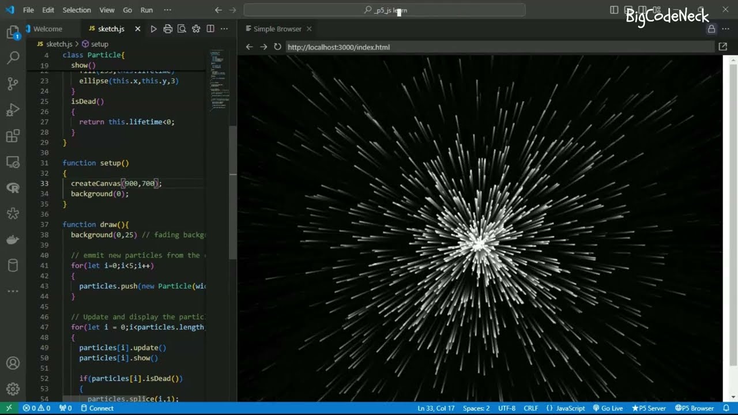This screenshot has width=738, height=415.
Task: Open the Go menu
Action: 127,10
